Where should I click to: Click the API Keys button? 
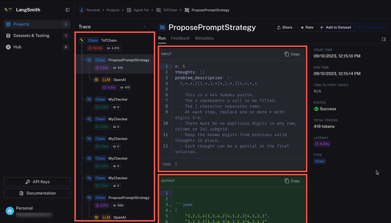click(x=37, y=182)
